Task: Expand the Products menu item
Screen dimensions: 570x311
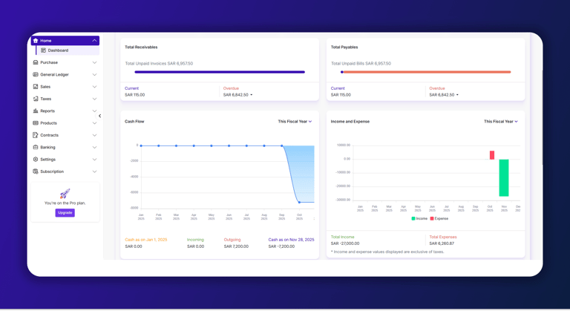Action: point(65,123)
